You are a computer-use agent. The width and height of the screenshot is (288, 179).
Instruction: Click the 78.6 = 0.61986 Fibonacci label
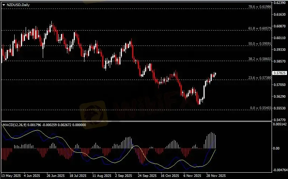[260, 7]
